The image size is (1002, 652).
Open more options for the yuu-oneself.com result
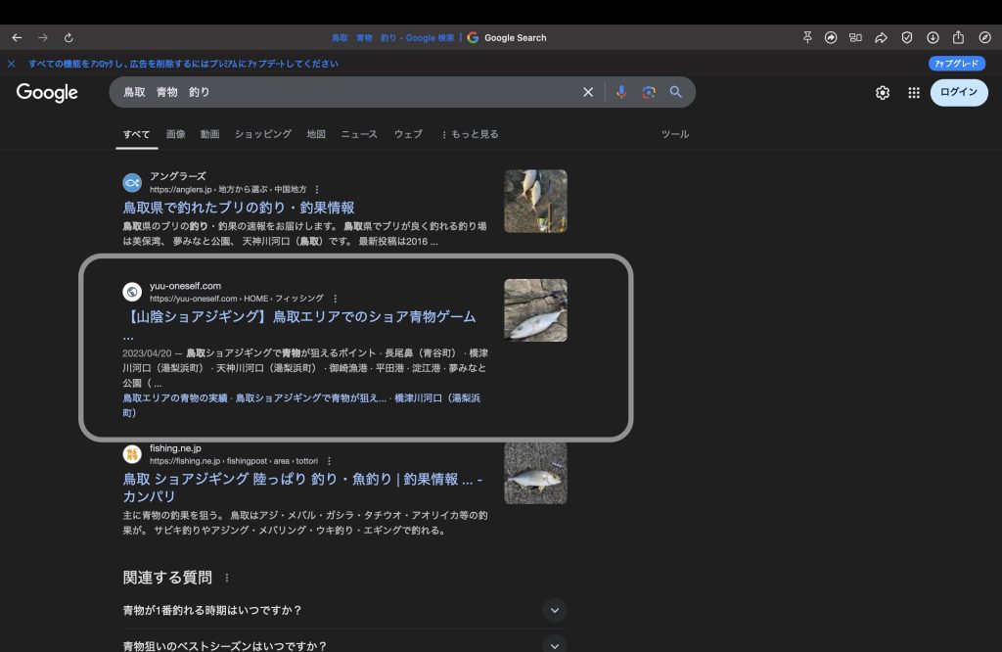pyautogui.click(x=336, y=299)
